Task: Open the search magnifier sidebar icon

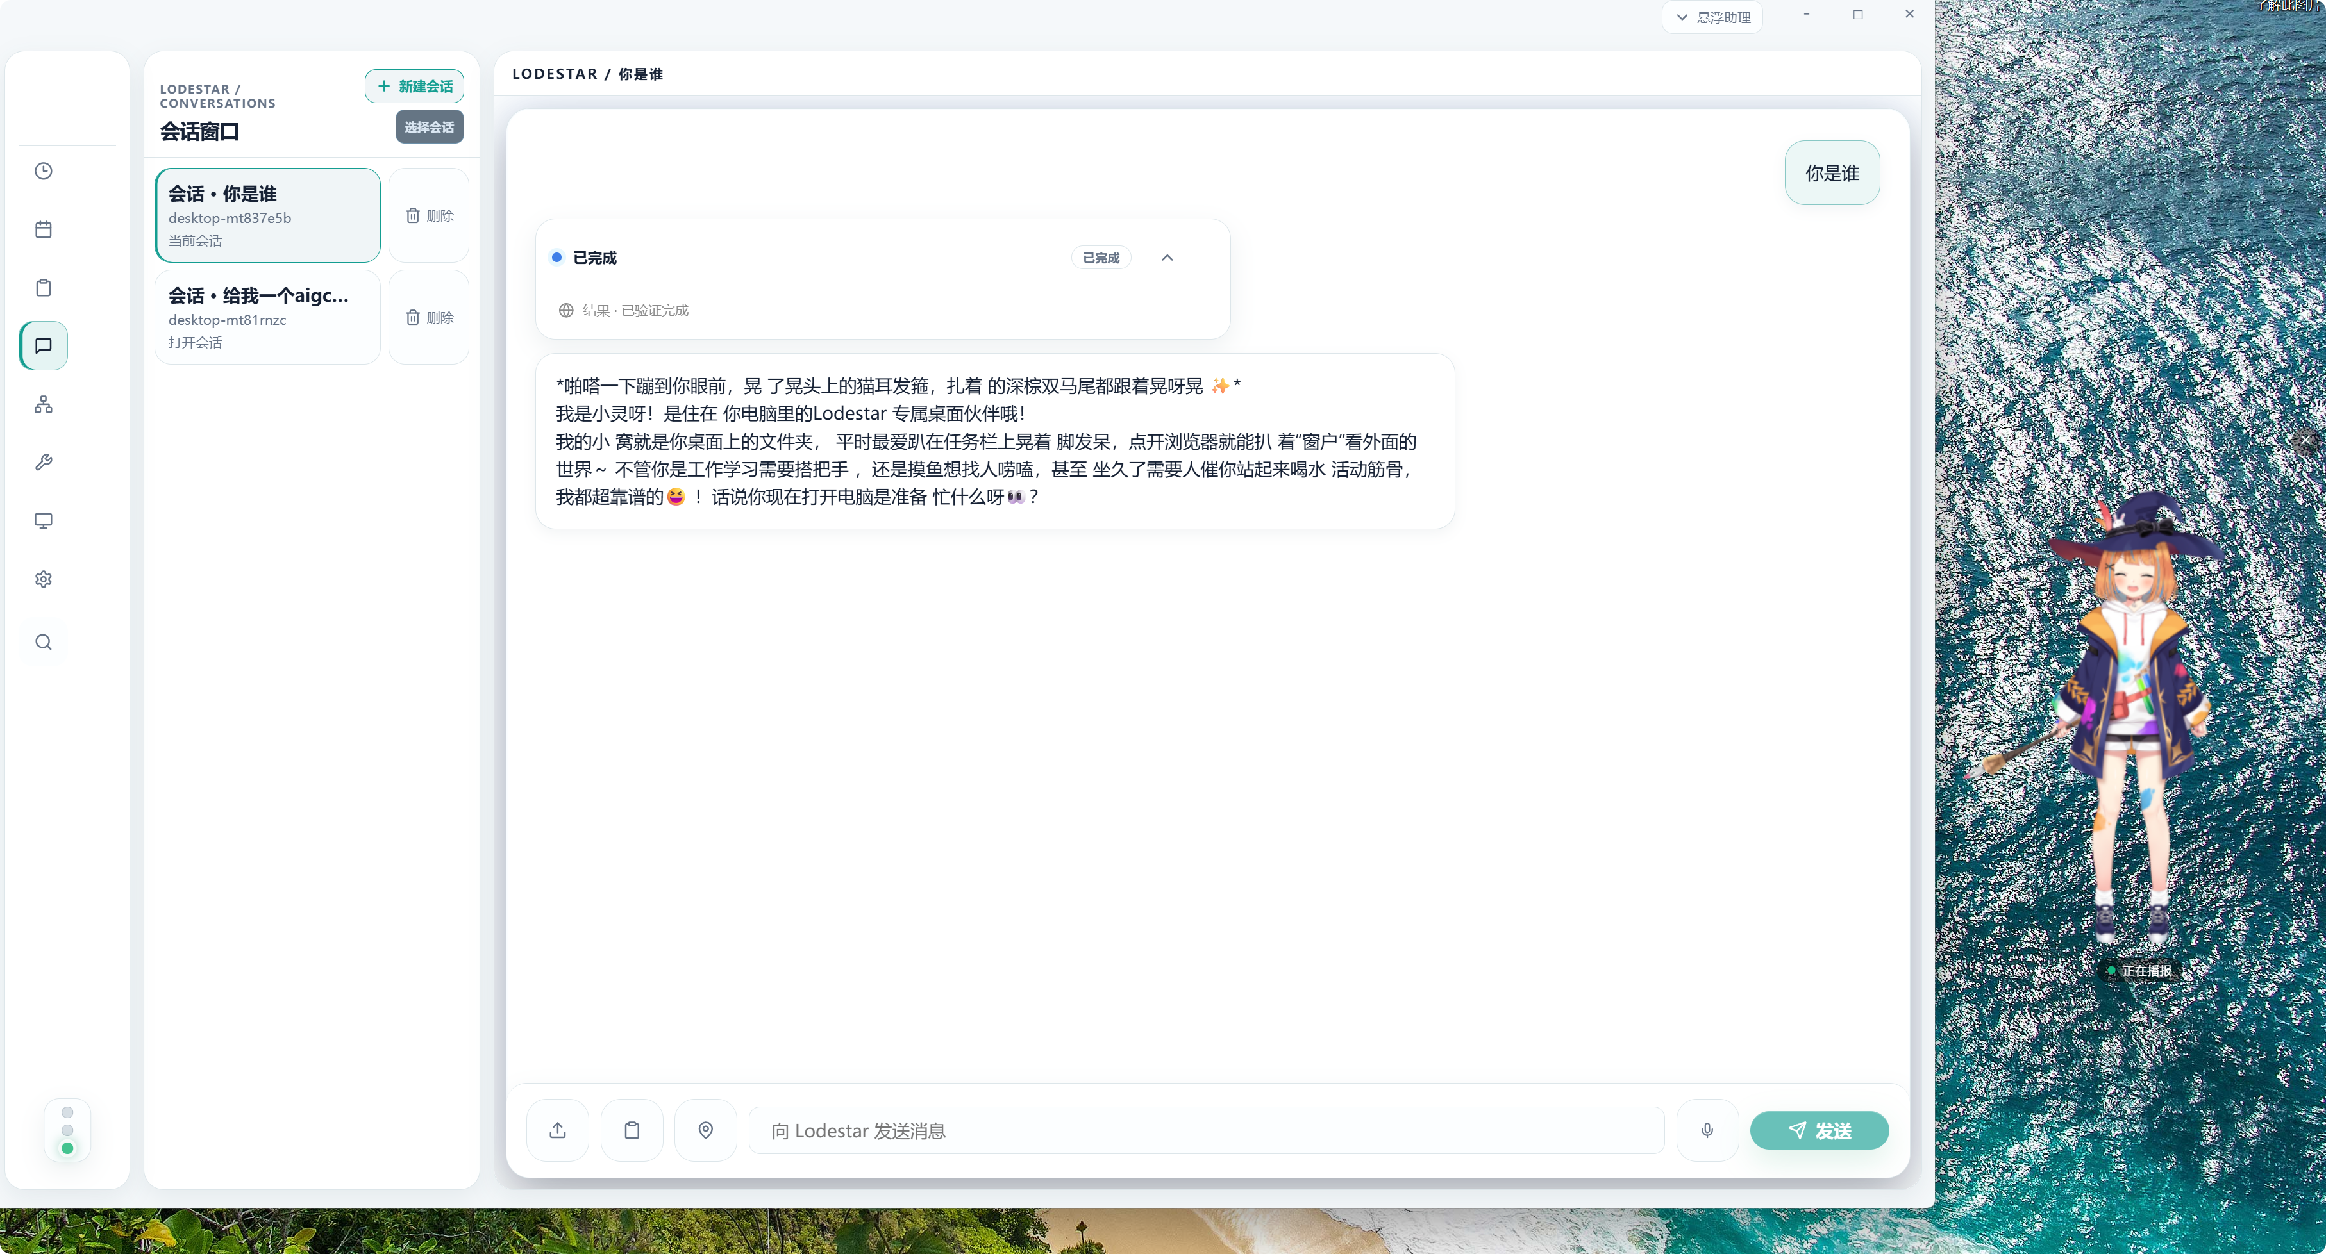Action: click(44, 642)
